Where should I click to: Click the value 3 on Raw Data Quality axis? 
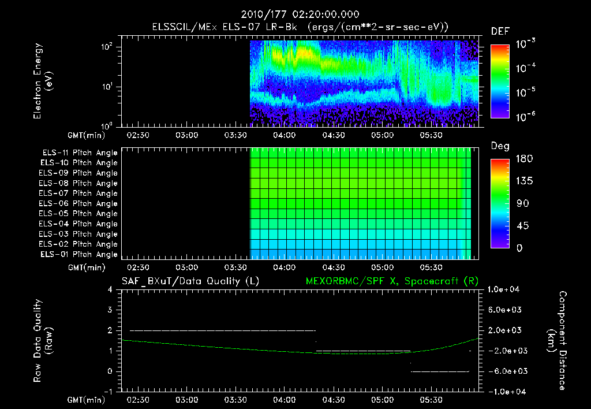pyautogui.click(x=110, y=310)
